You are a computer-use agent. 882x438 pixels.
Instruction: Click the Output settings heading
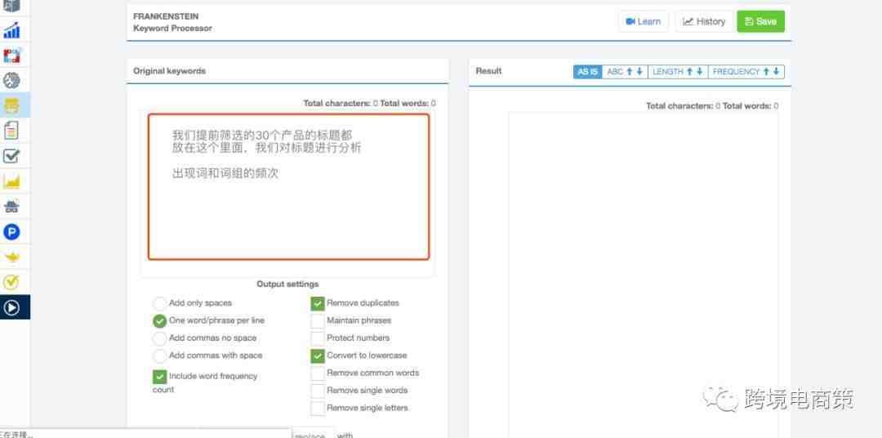(x=287, y=284)
